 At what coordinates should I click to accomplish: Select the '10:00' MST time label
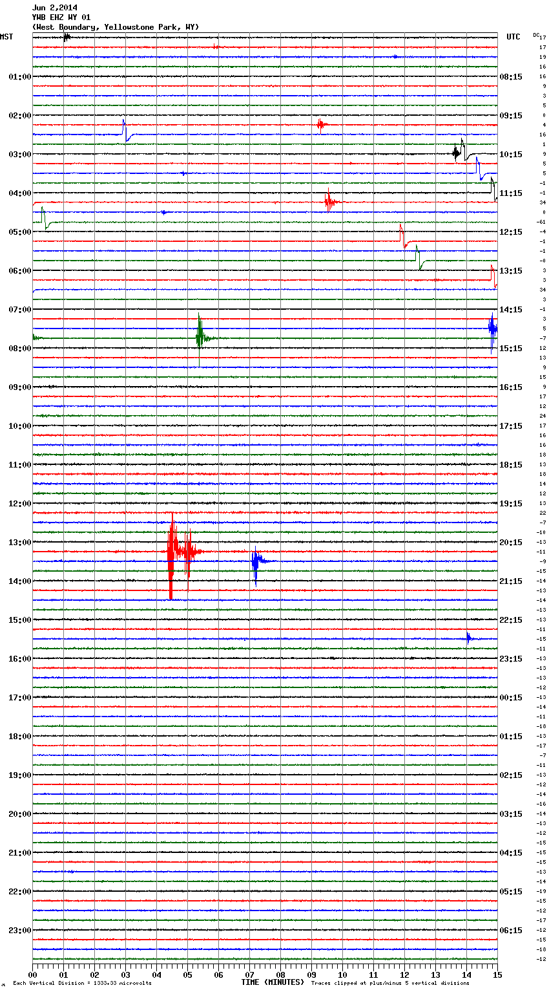[x=19, y=426]
